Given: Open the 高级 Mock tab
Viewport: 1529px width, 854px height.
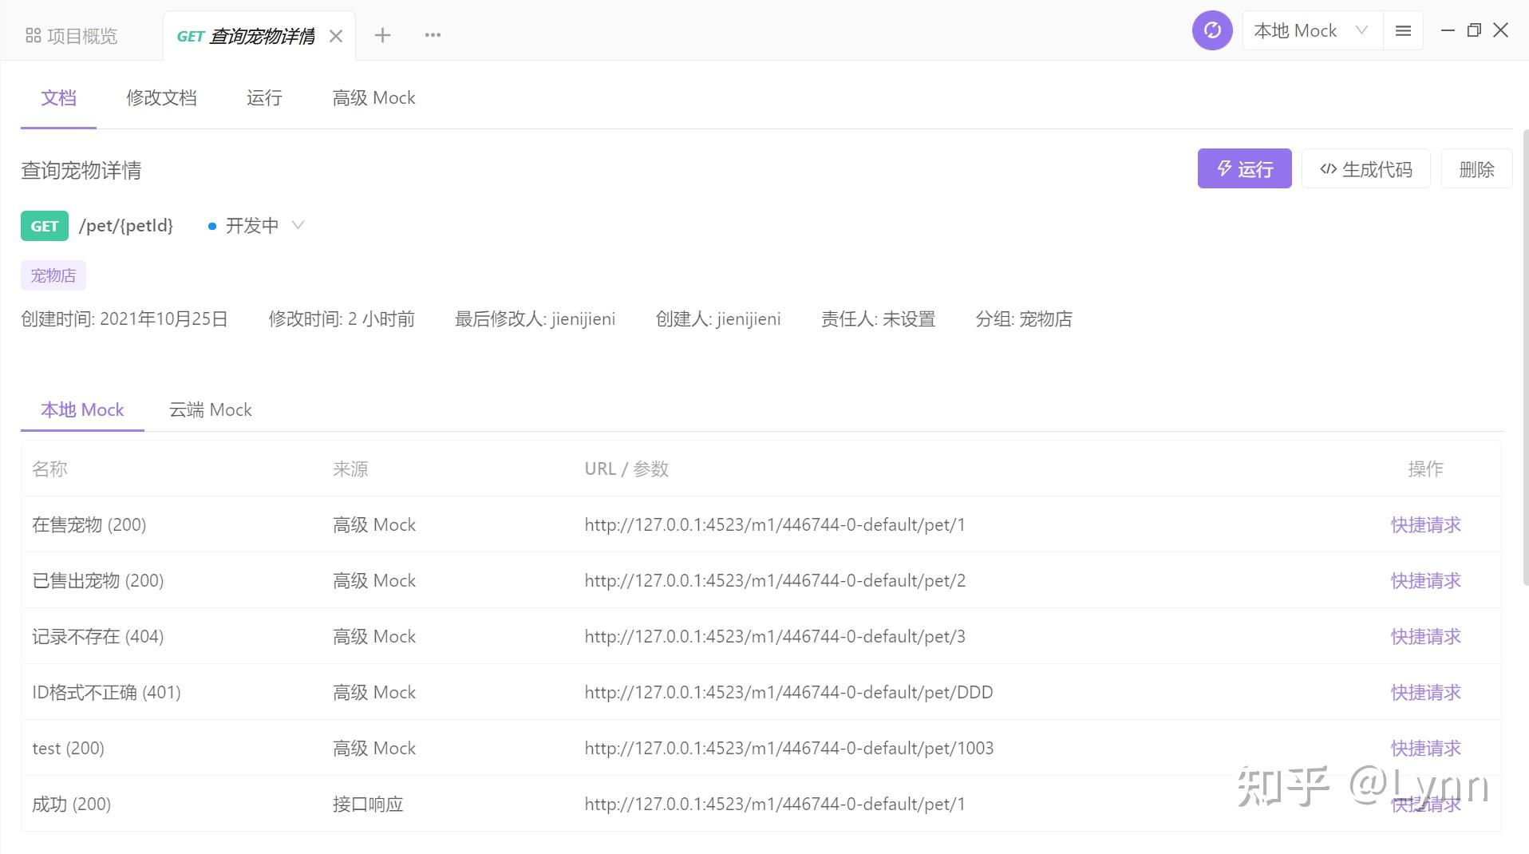Looking at the screenshot, I should pos(373,97).
